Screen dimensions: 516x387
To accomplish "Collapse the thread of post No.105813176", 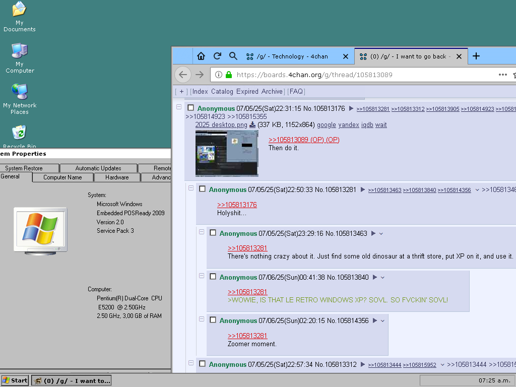I will coord(179,107).
